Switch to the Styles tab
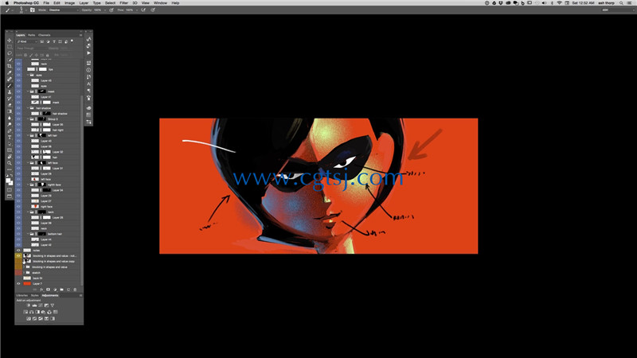Screen dimensions: 637x358 (34, 295)
